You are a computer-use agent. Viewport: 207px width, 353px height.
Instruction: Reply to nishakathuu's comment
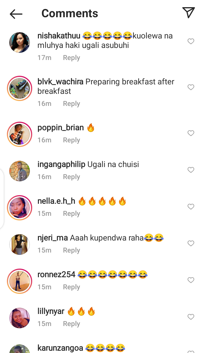pos(72,58)
